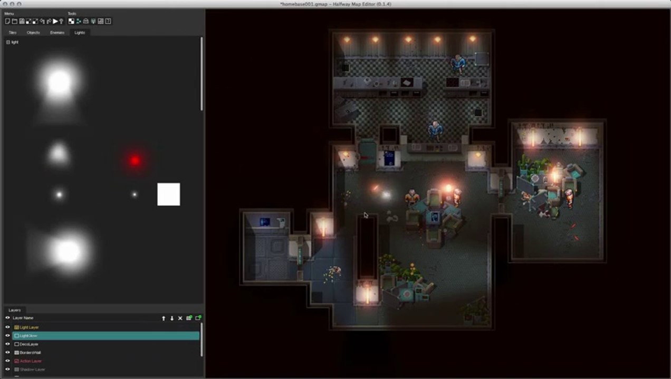Pick the red glow light thumbnail

(x=135, y=161)
